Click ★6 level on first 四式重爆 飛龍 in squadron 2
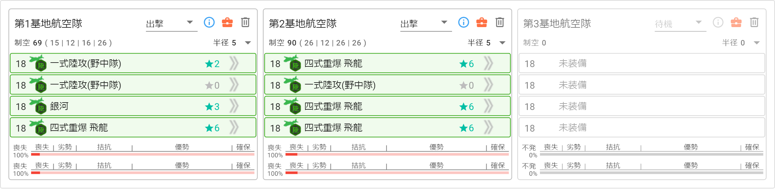The width and height of the screenshot is (775, 189). [467, 64]
